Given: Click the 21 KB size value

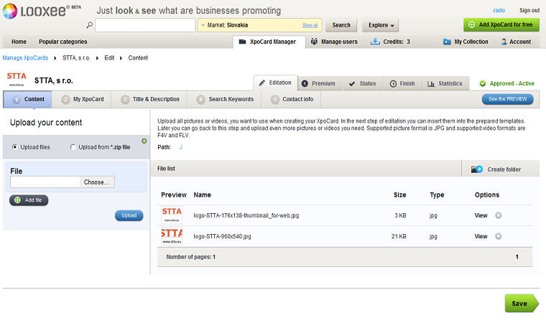Looking at the screenshot, I should 399,236.
